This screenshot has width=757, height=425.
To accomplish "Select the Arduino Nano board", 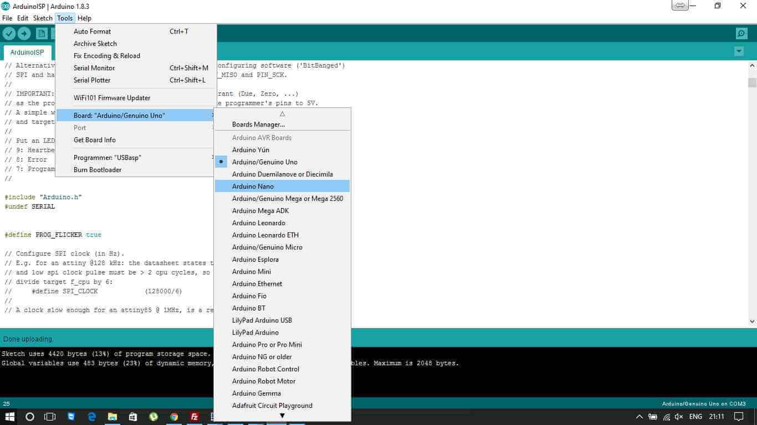I will click(283, 186).
